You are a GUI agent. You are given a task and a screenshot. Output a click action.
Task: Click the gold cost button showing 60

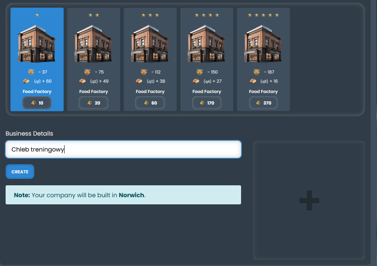click(150, 103)
